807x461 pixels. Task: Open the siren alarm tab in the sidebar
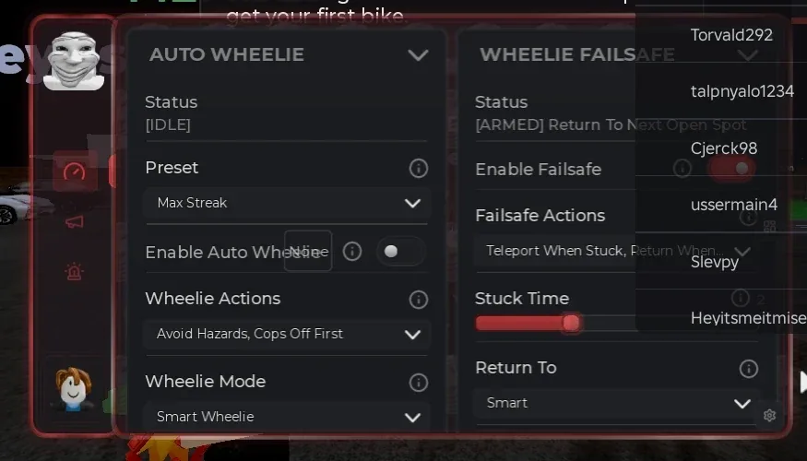(x=75, y=272)
